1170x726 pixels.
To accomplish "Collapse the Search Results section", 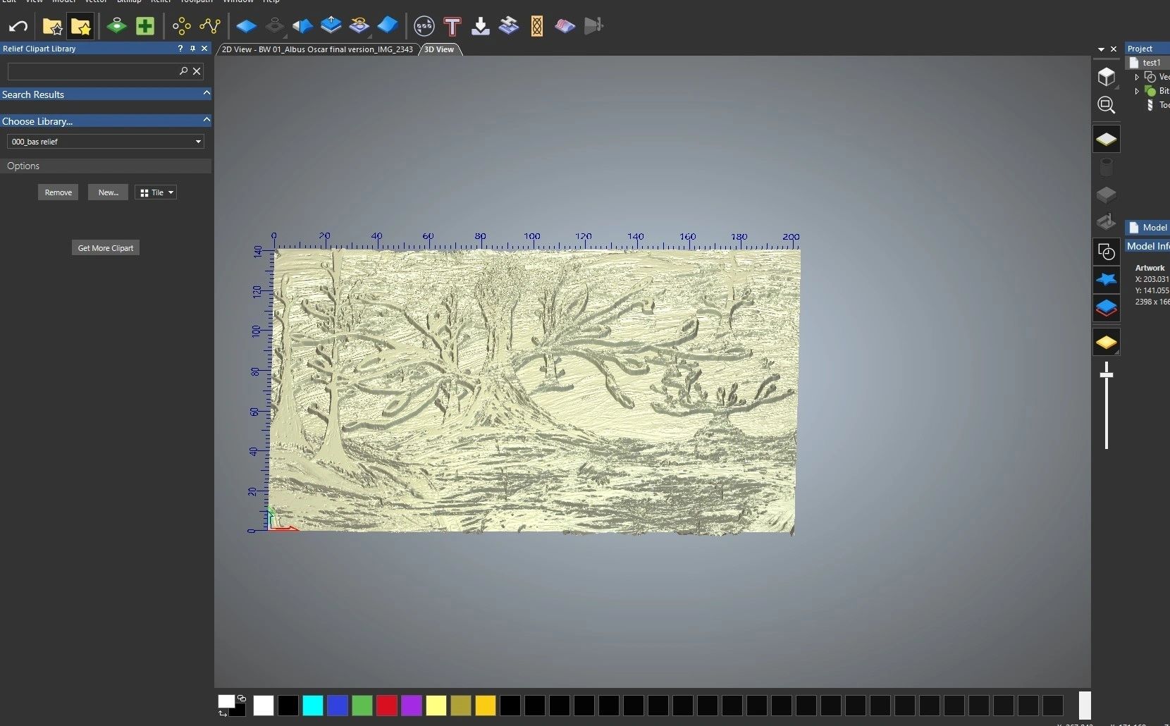I will click(207, 94).
